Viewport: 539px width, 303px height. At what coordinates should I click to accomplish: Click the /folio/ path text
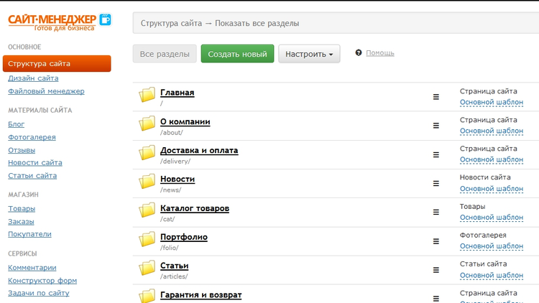[169, 248]
